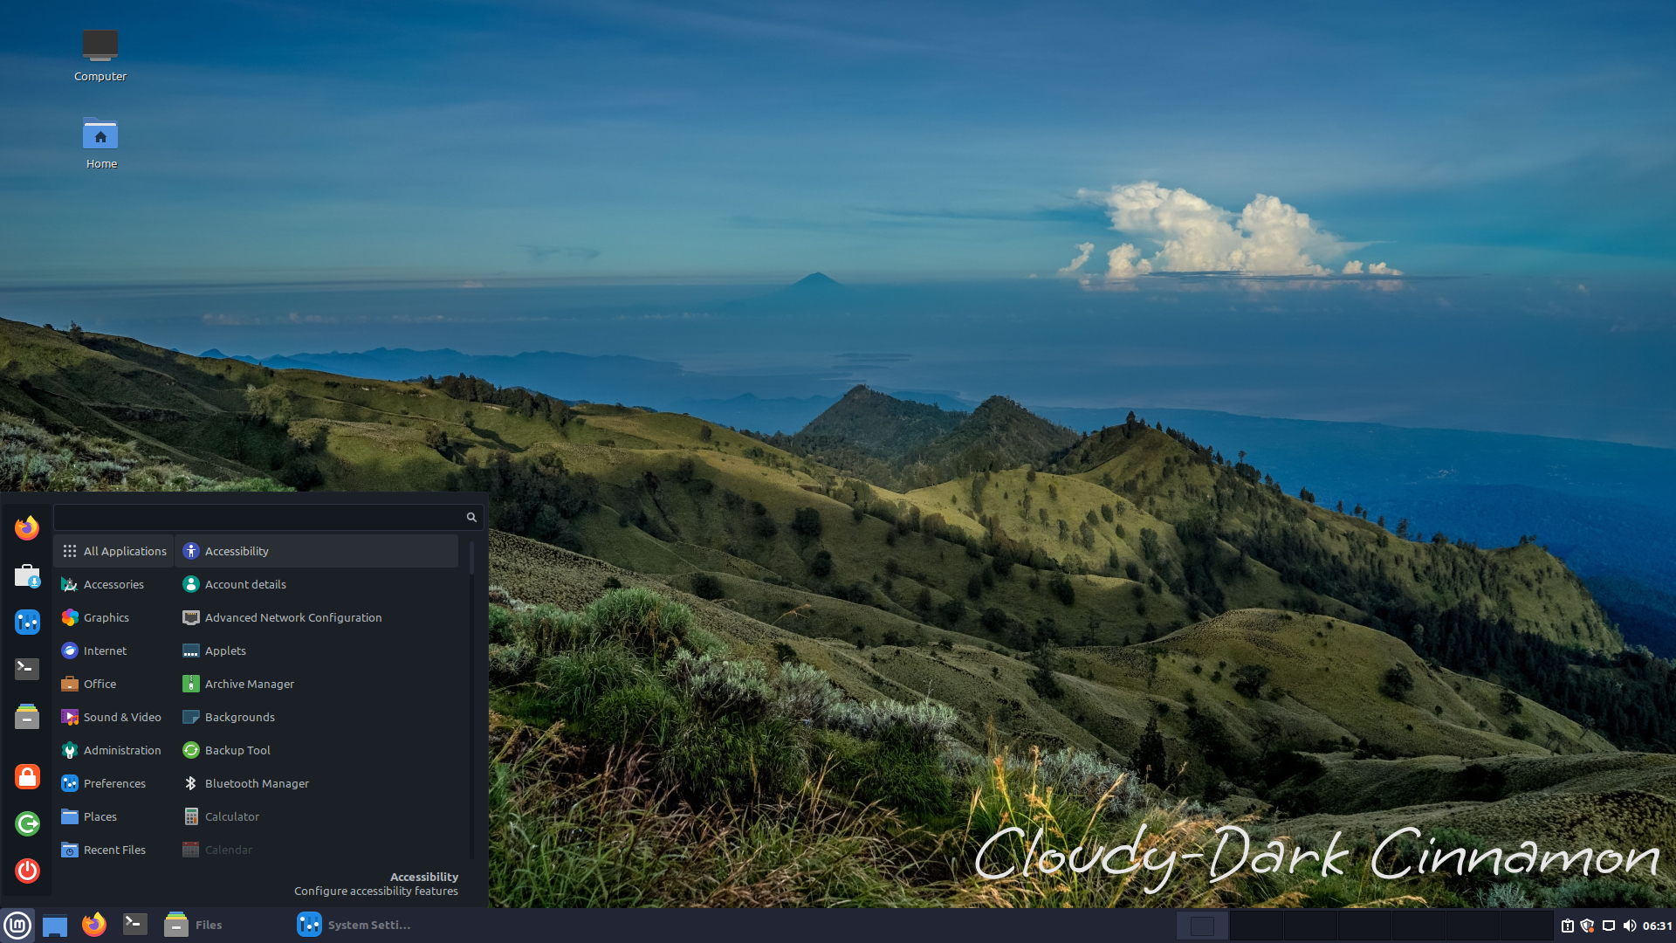Click the red Quit power icon
1676x943 pixels.
click(27, 871)
